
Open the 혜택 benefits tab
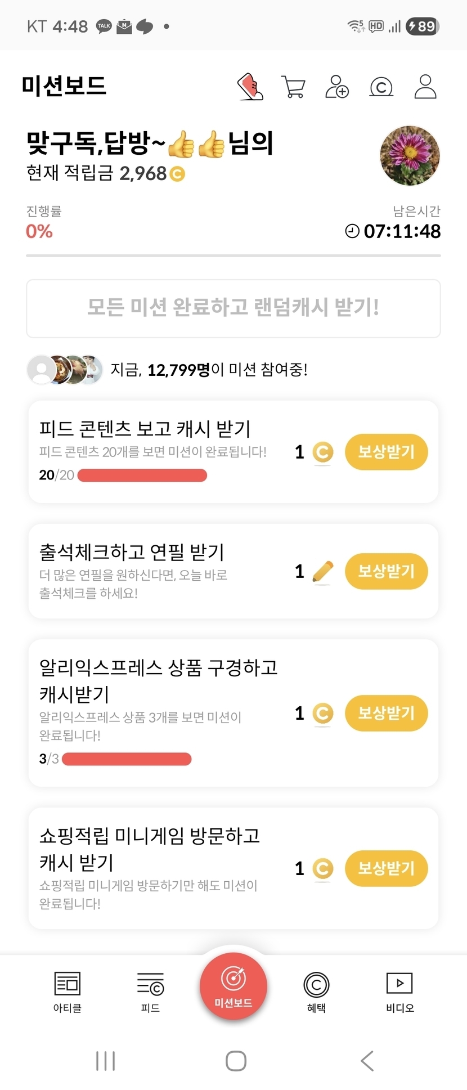316,992
